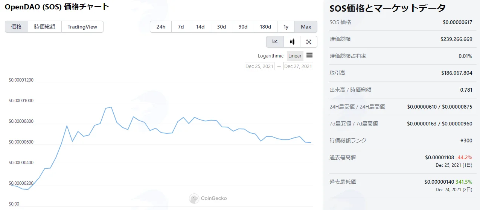Click market cap value $239,266,669

tap(456, 39)
